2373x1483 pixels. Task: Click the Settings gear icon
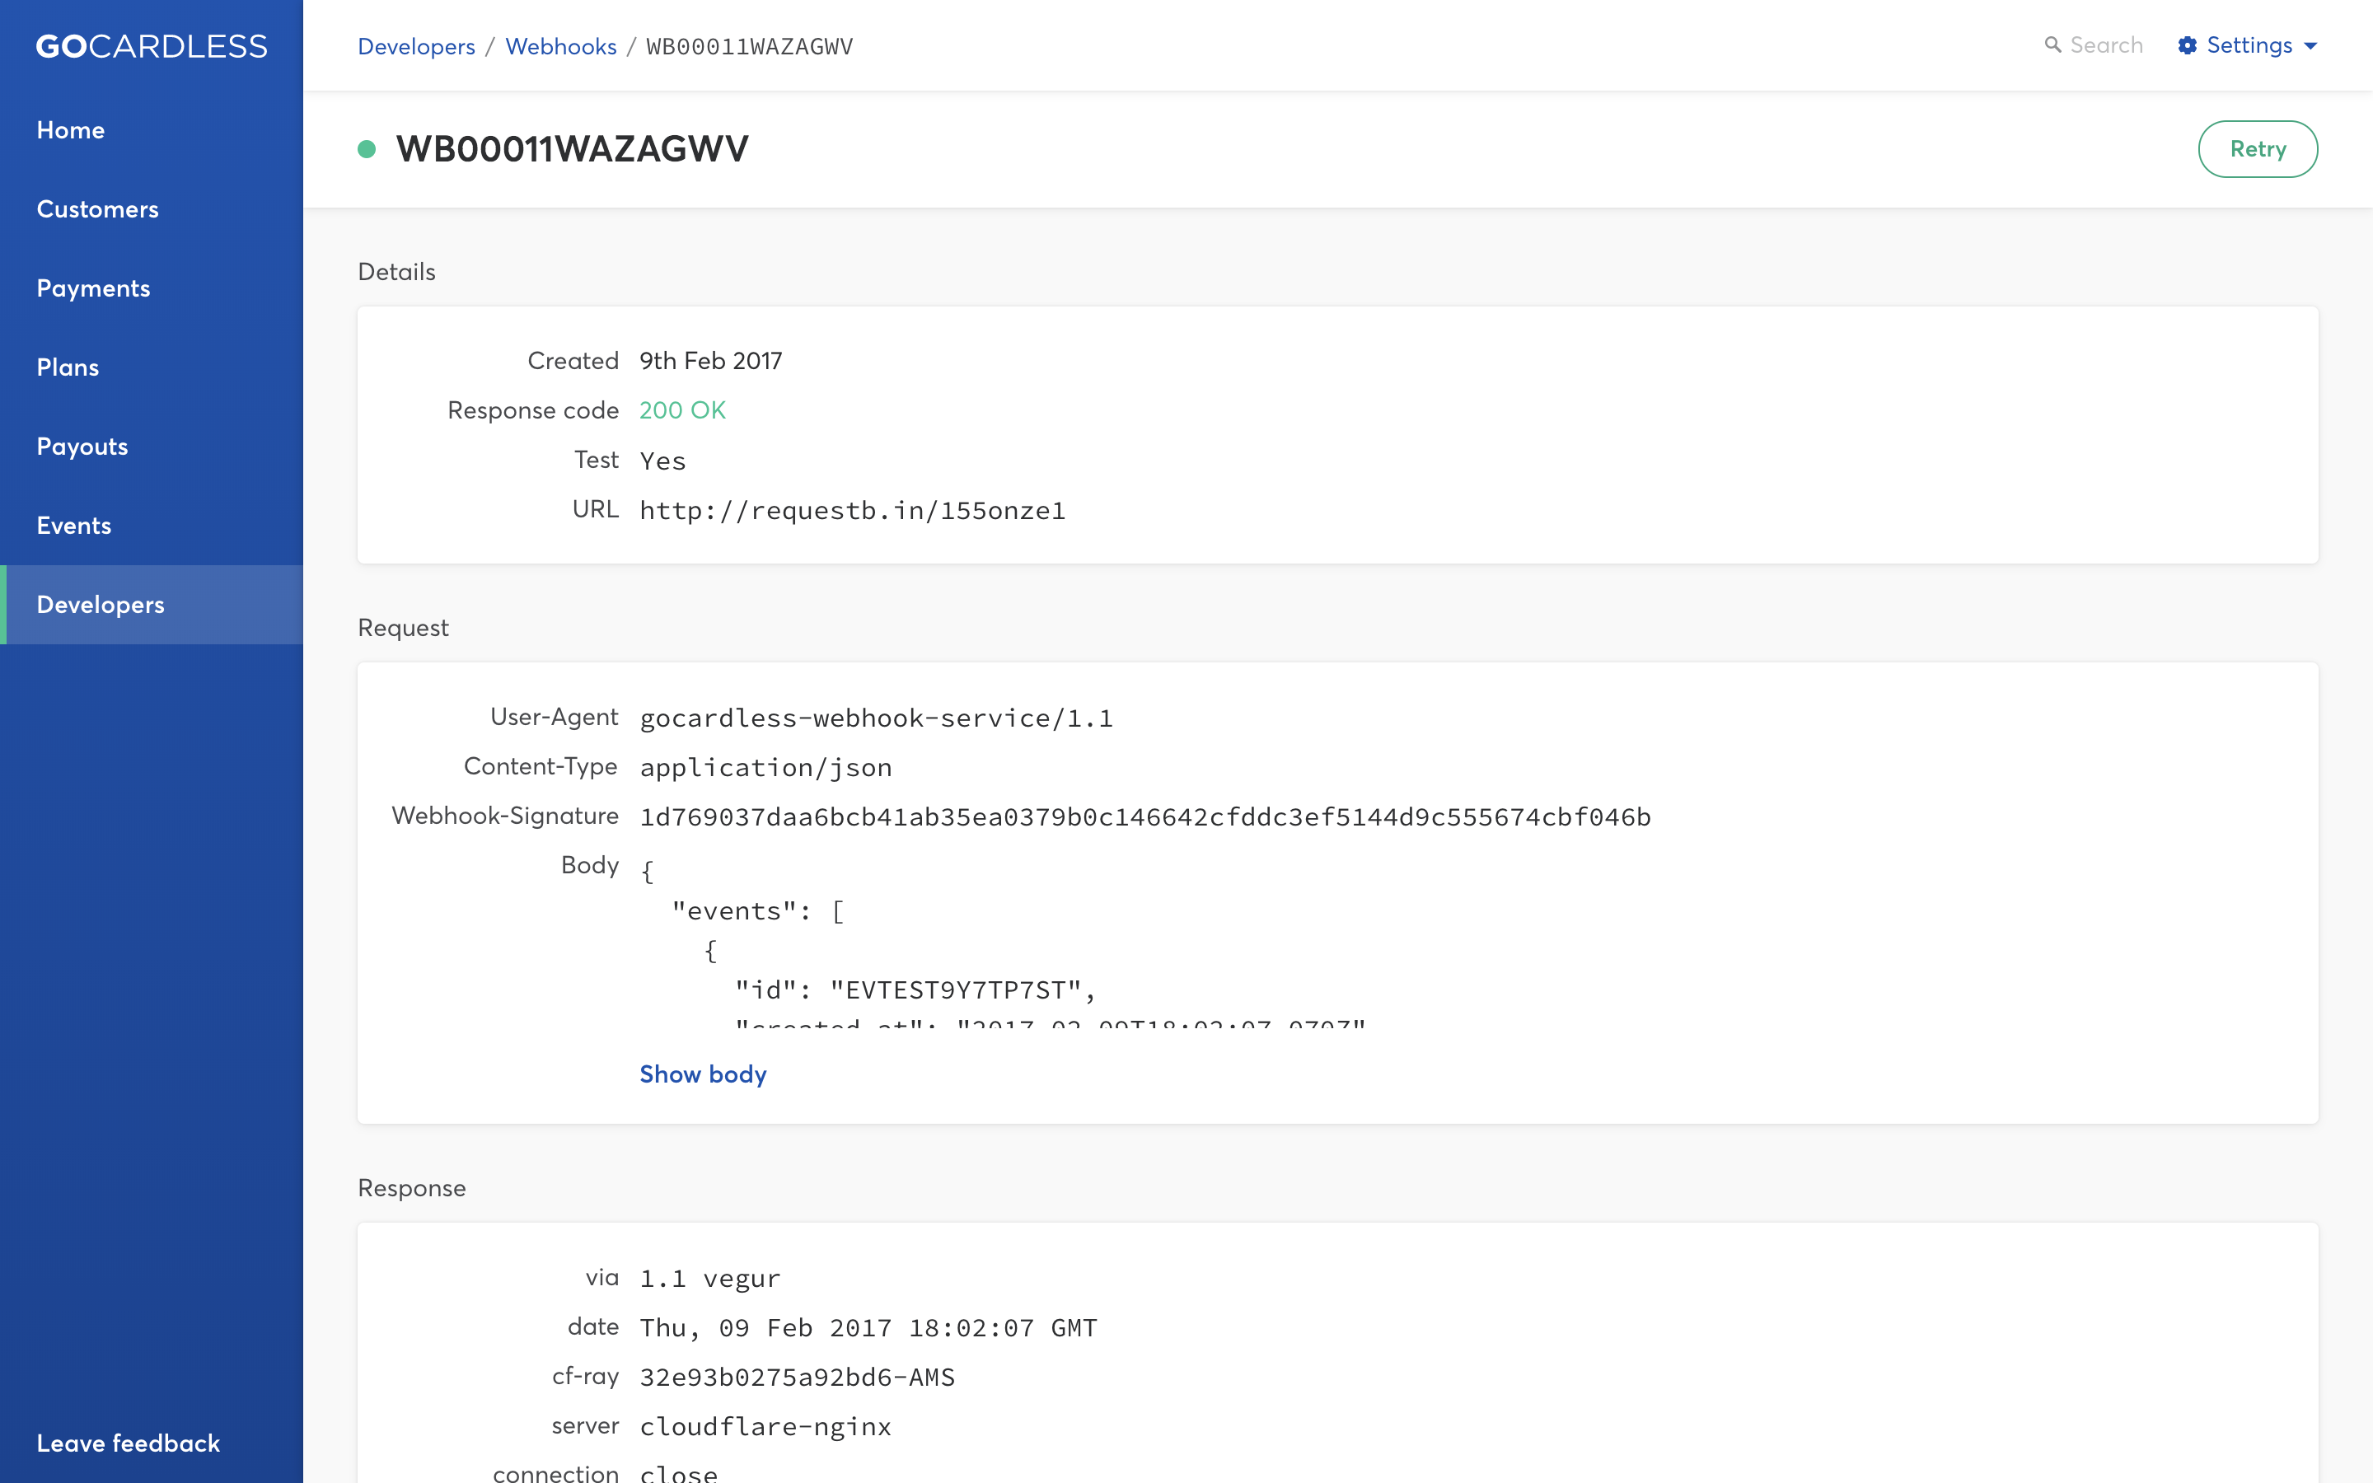pos(2187,45)
